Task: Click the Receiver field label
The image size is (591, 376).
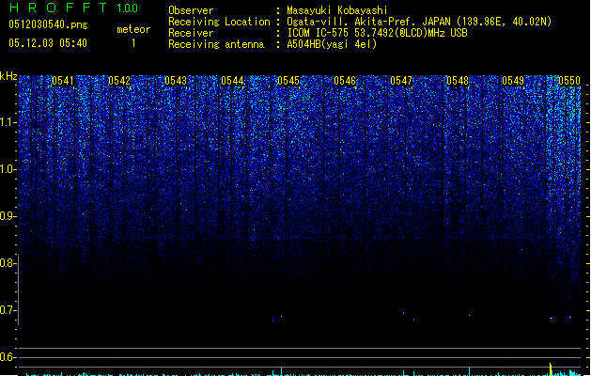Action: 191,33
